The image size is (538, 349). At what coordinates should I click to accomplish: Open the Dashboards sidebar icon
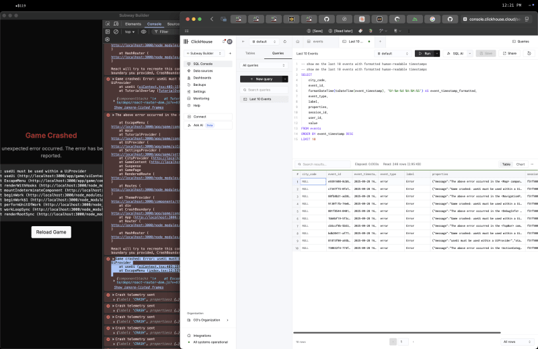[x=188, y=78]
